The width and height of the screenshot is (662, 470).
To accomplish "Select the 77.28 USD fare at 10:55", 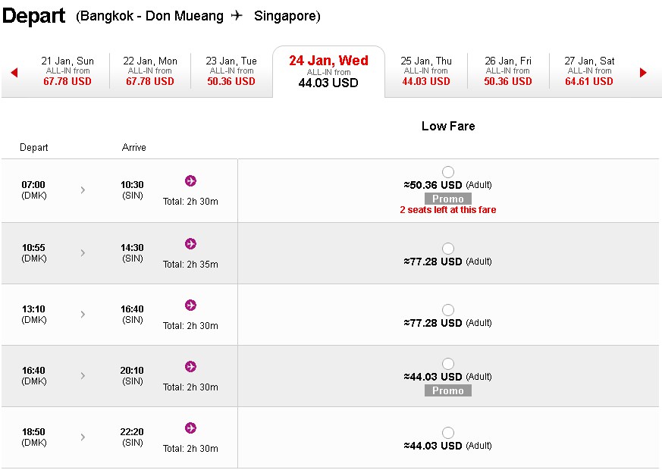I will click(448, 249).
